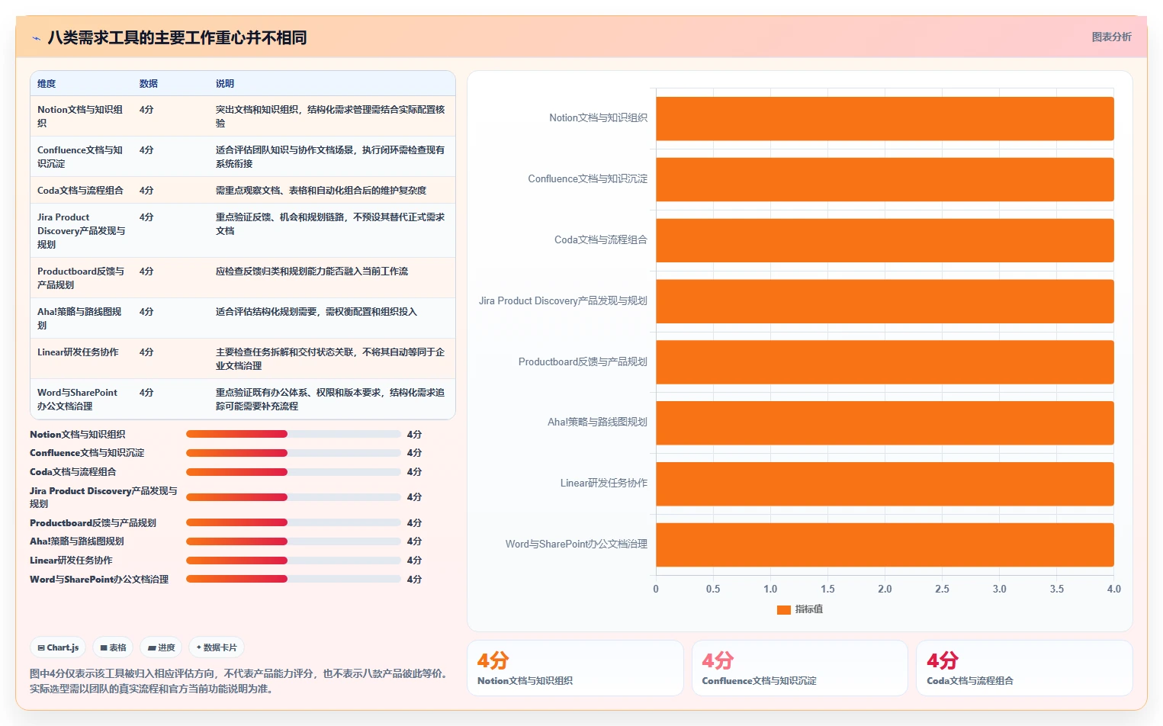The height and width of the screenshot is (726, 1163).
Task: Click the chart axis label Aha!策略与路线图规划
Action: [597, 422]
